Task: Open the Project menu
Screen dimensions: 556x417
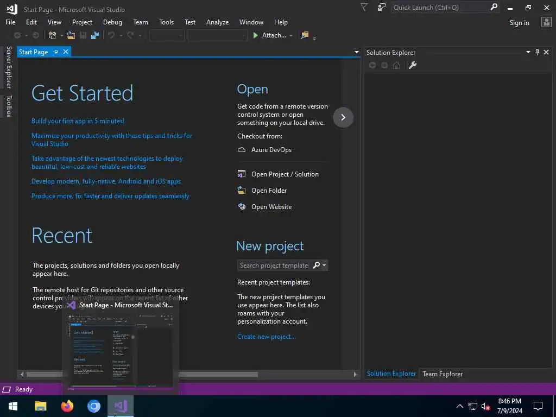Action: point(82,22)
